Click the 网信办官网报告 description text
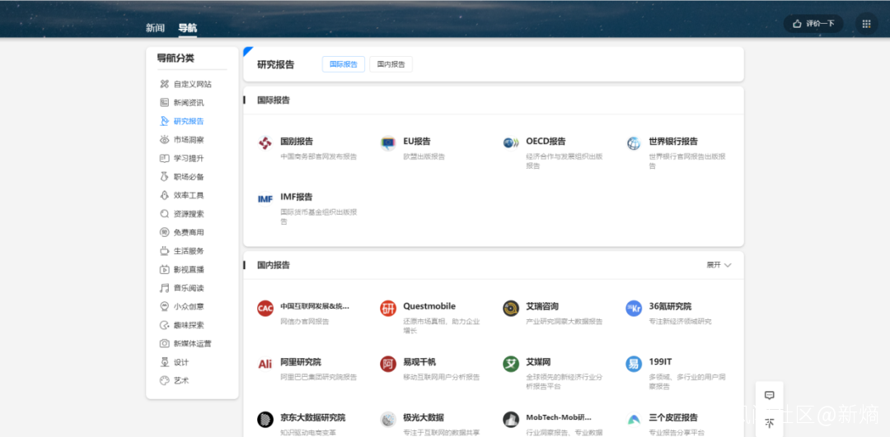 305,322
